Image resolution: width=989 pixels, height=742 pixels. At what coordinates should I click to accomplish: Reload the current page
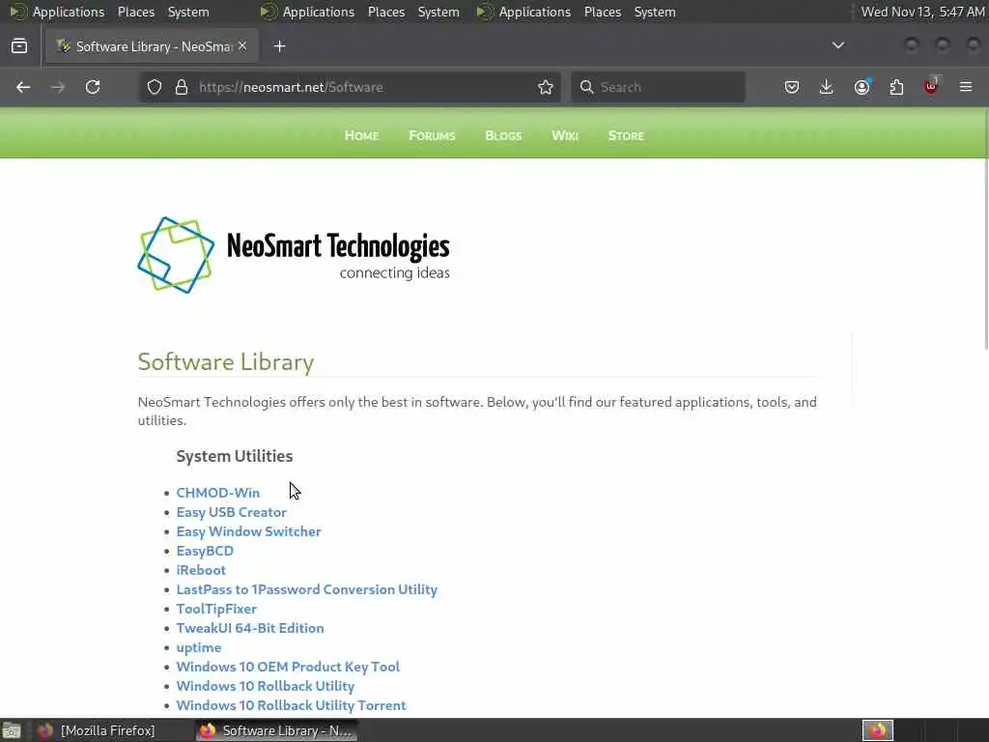coord(93,87)
